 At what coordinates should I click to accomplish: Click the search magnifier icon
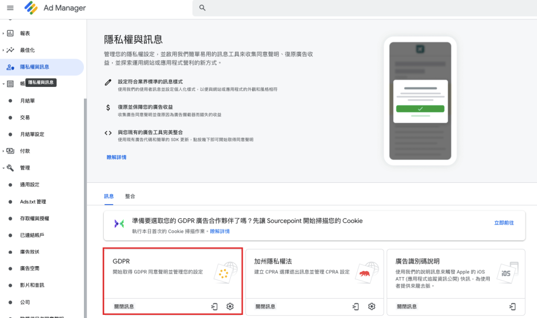click(x=202, y=7)
